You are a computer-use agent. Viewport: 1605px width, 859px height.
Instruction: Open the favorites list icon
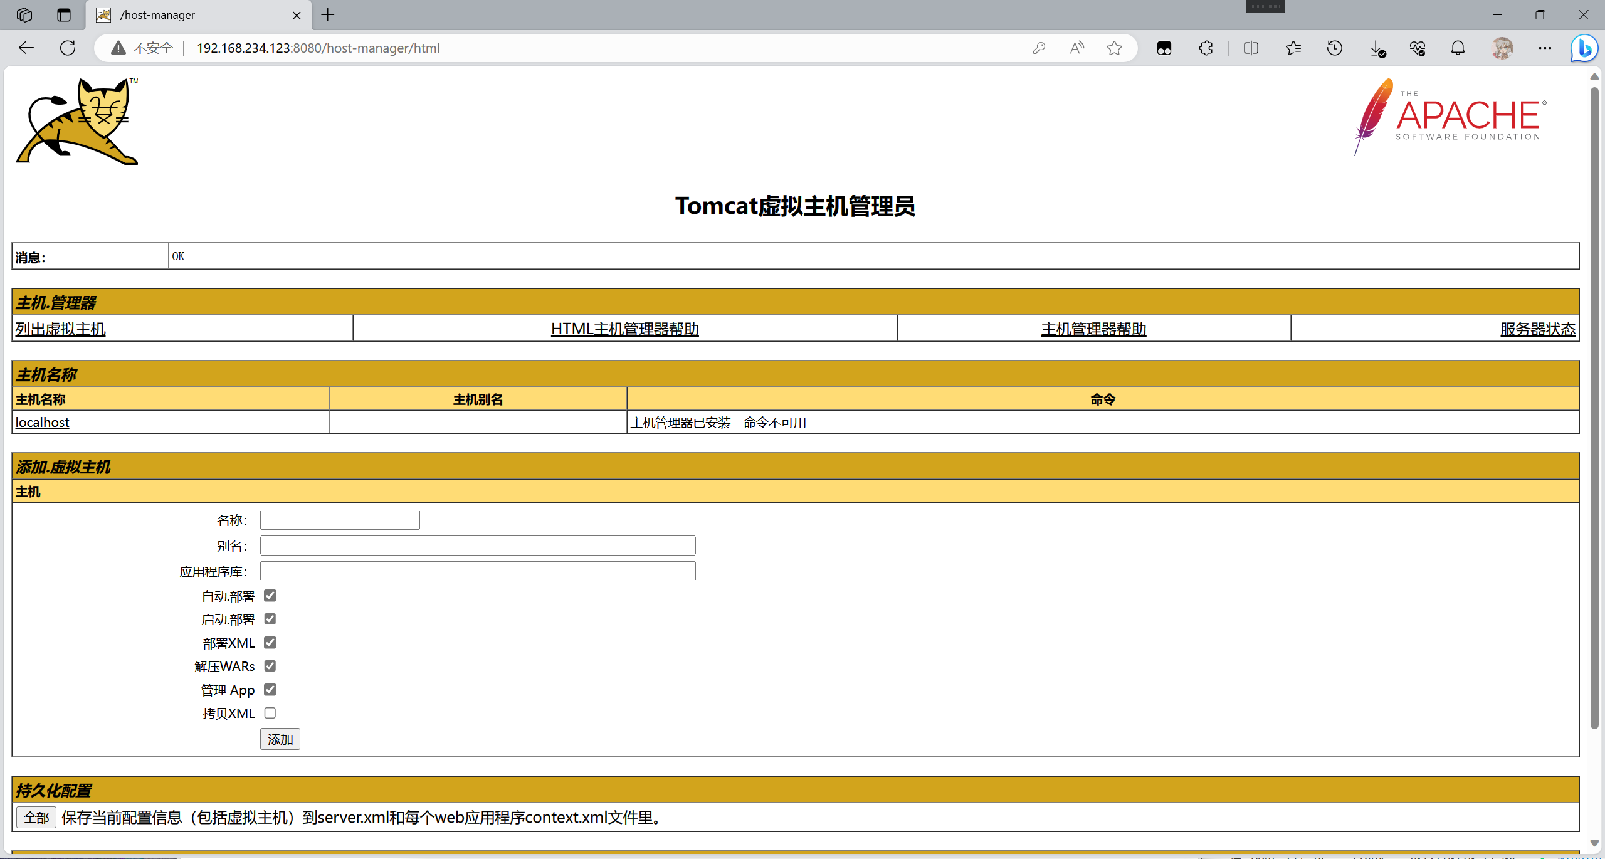point(1293,48)
